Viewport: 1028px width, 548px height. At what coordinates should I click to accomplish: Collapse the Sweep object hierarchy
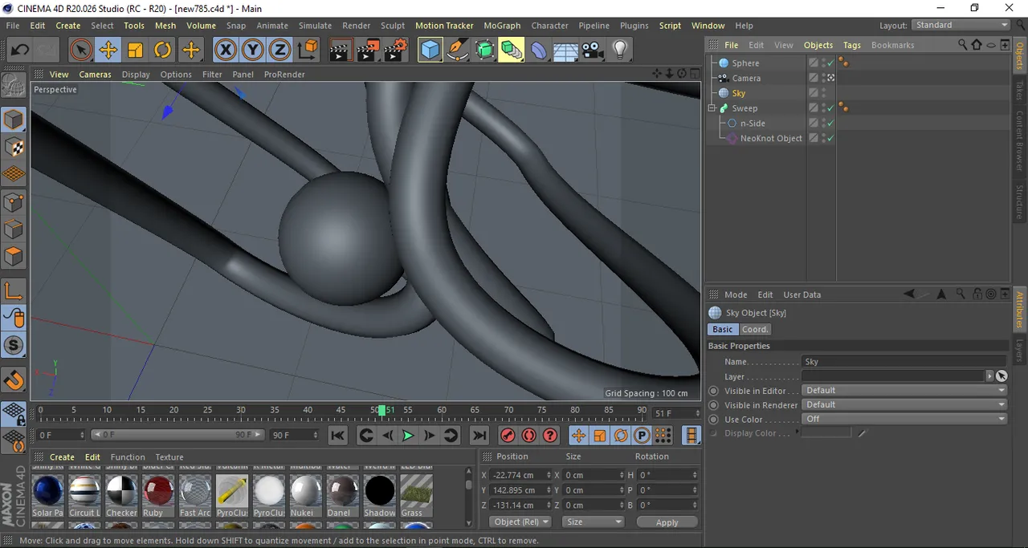click(x=712, y=108)
